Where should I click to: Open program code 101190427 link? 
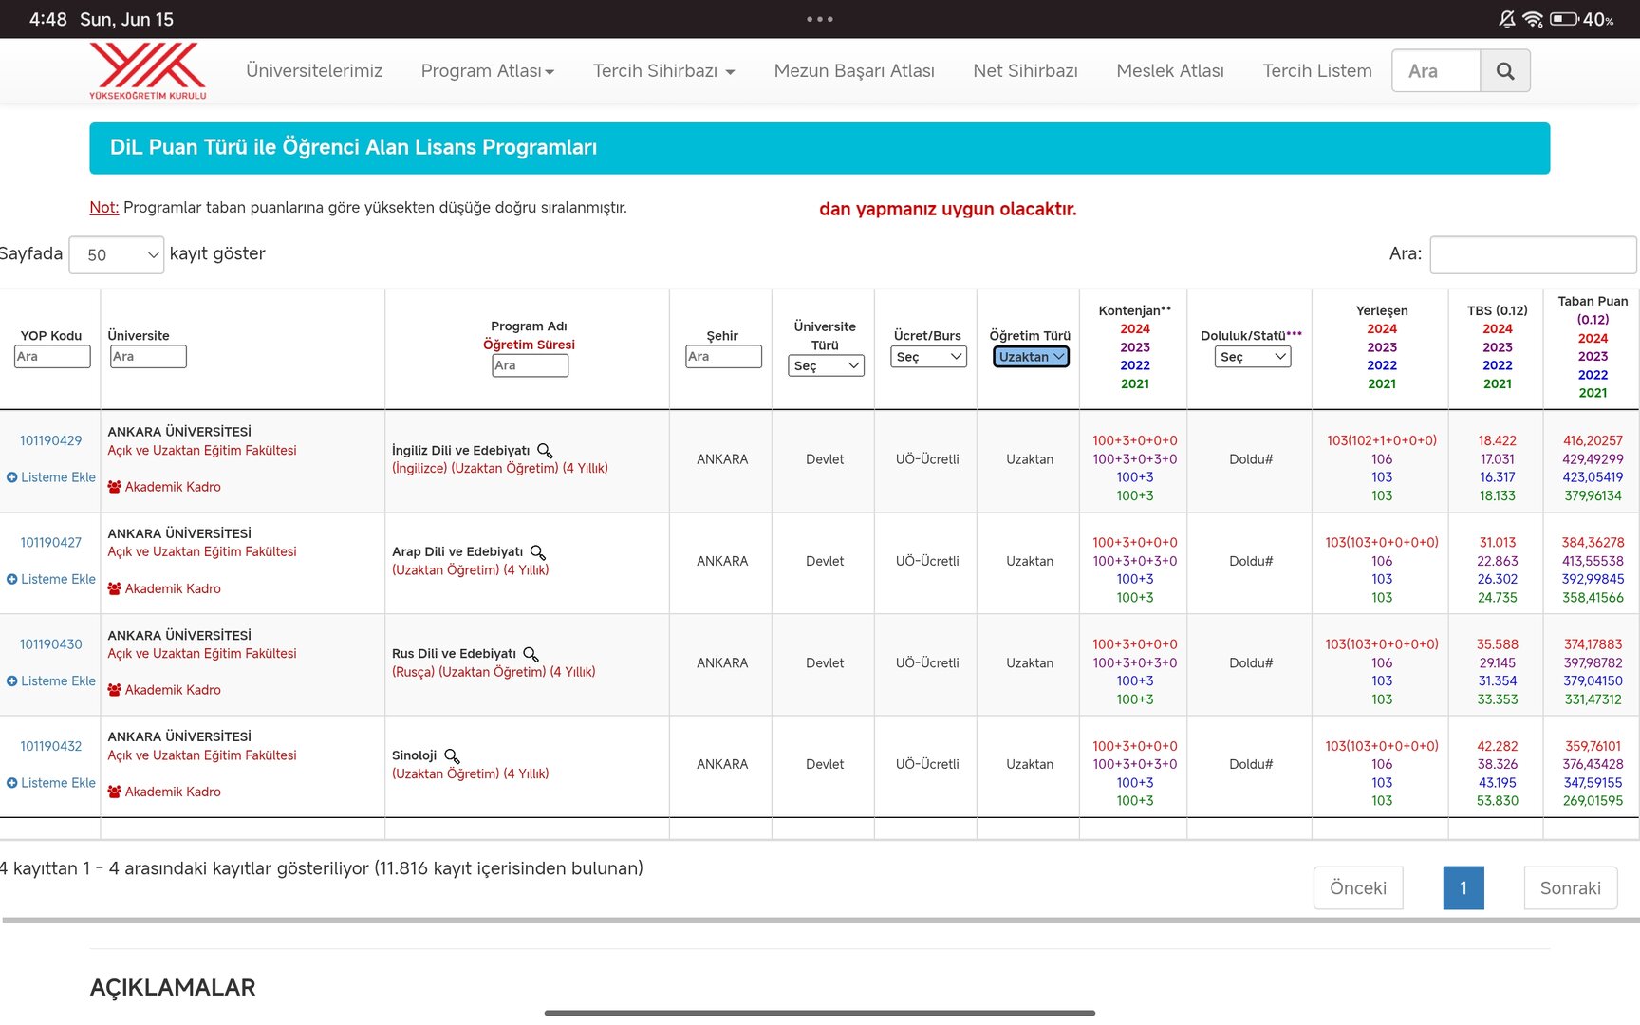point(51,542)
